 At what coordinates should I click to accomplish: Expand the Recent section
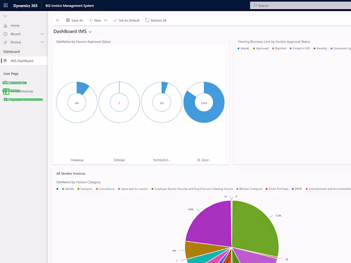click(42, 34)
